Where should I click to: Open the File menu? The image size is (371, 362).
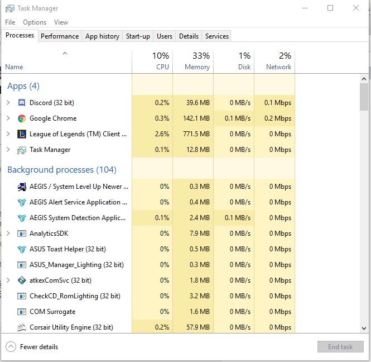tap(10, 22)
